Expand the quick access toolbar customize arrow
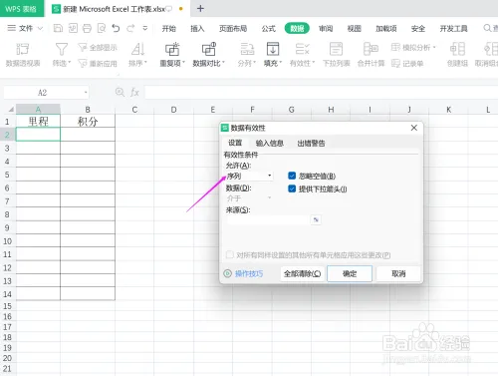This screenshot has width=498, height=376. click(x=145, y=28)
